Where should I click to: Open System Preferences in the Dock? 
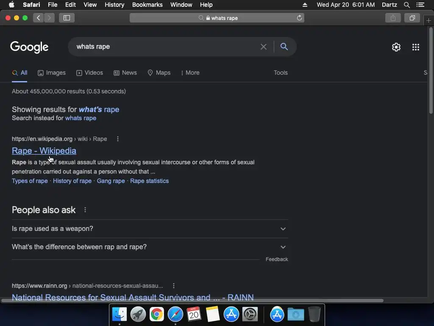250,315
